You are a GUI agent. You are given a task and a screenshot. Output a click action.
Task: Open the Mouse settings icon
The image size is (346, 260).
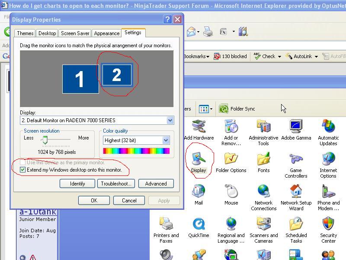point(231,195)
